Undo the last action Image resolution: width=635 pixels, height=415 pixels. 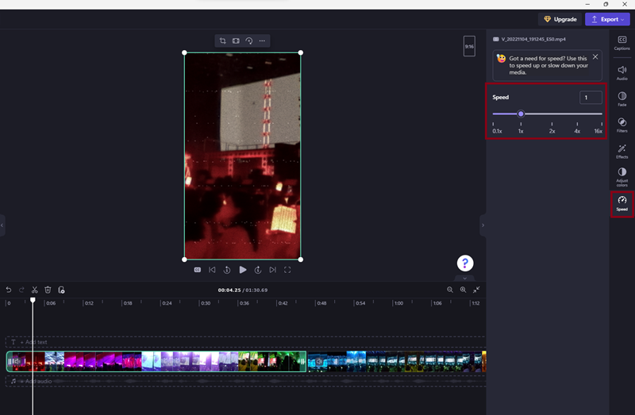click(x=9, y=290)
